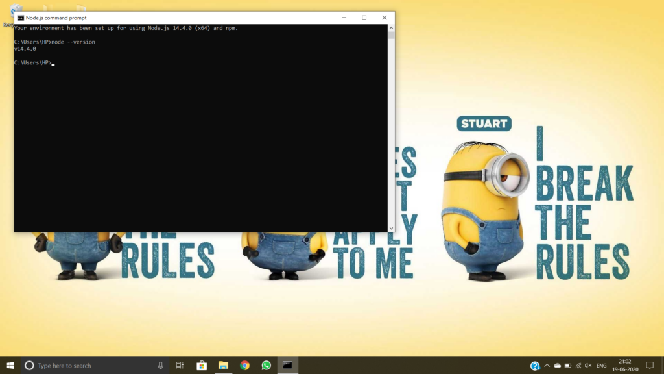Open the Windows Start menu

10,365
